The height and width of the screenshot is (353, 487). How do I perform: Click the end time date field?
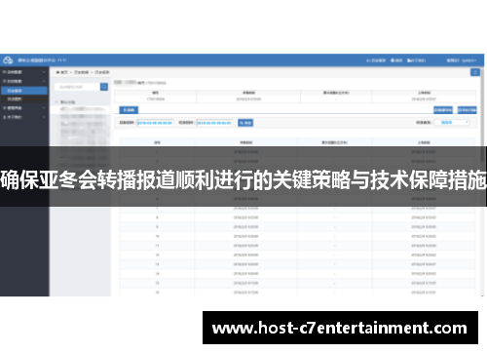click(x=214, y=123)
